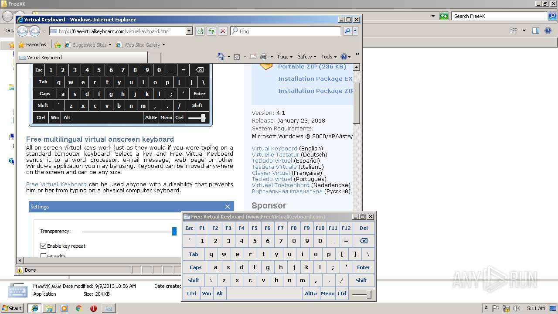
Task: Open the Safety menu
Action: click(307, 57)
